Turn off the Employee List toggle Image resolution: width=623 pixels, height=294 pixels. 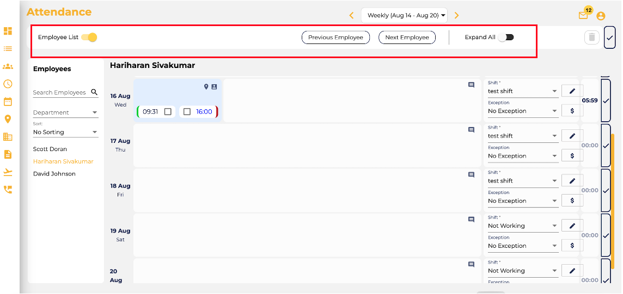click(x=89, y=37)
